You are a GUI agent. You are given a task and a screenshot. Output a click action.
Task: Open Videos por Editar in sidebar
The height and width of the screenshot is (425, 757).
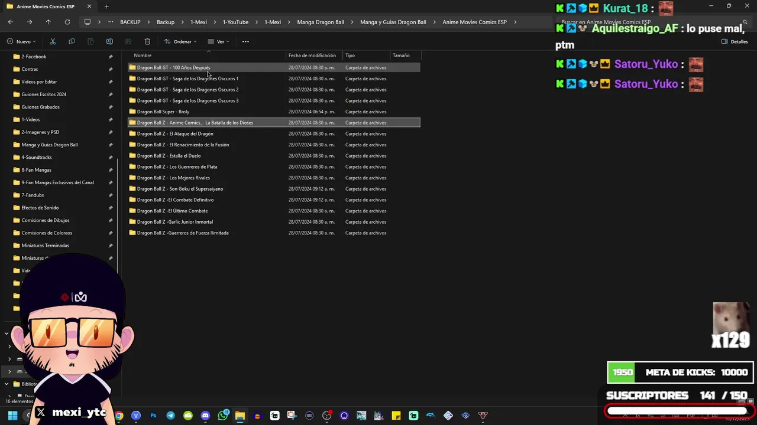(39, 82)
